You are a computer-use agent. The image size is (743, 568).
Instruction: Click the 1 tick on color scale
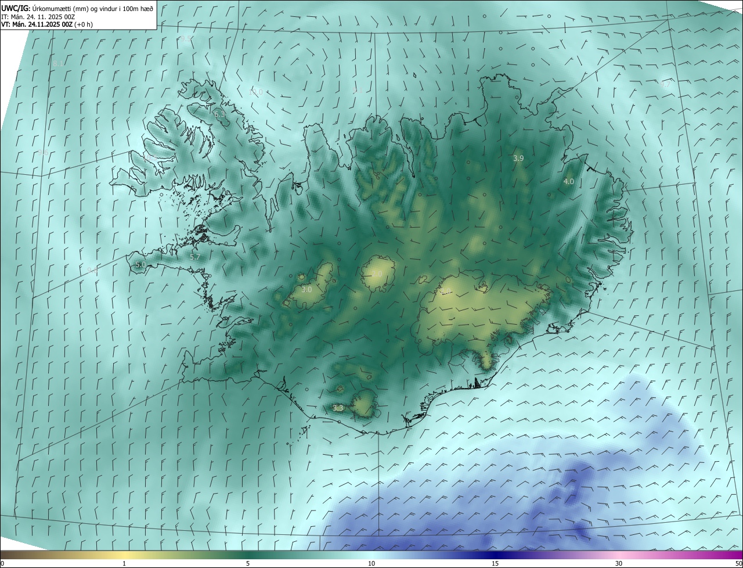pos(124,564)
